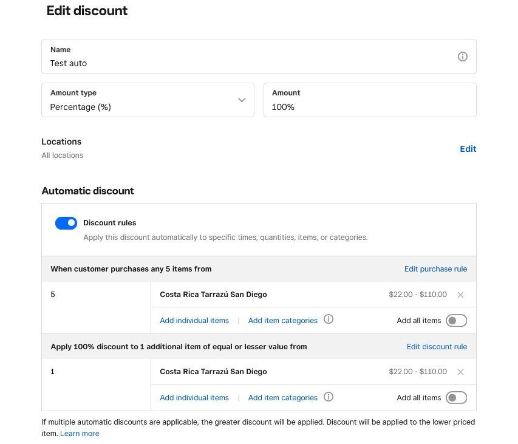Open the Amount type dropdown
This screenshot has width=518, height=444.
[x=148, y=100]
